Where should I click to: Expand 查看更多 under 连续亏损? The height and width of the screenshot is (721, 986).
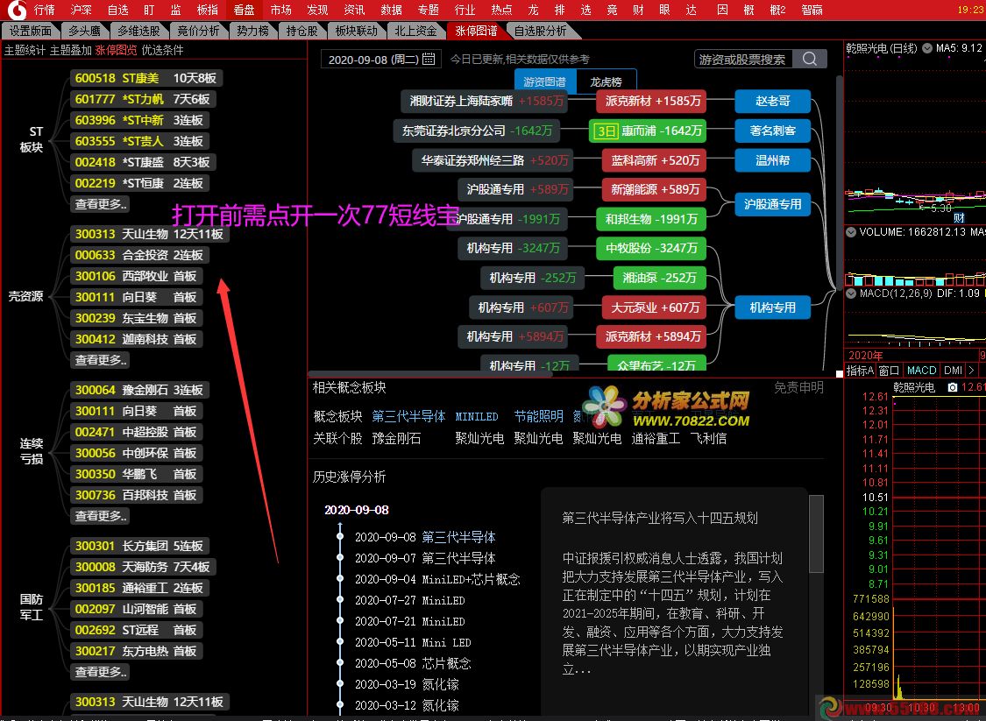pyautogui.click(x=101, y=515)
